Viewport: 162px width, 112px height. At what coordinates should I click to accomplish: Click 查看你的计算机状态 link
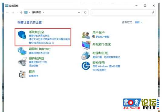[39, 36]
